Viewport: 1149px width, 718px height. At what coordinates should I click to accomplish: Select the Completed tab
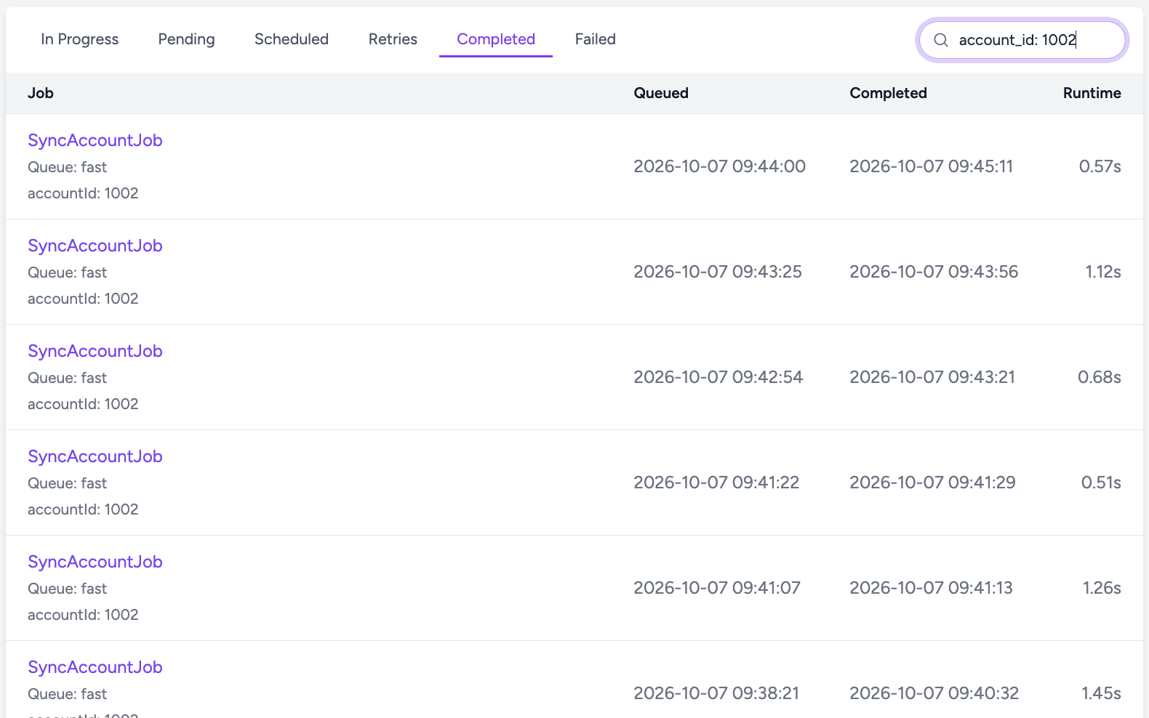[x=496, y=39]
